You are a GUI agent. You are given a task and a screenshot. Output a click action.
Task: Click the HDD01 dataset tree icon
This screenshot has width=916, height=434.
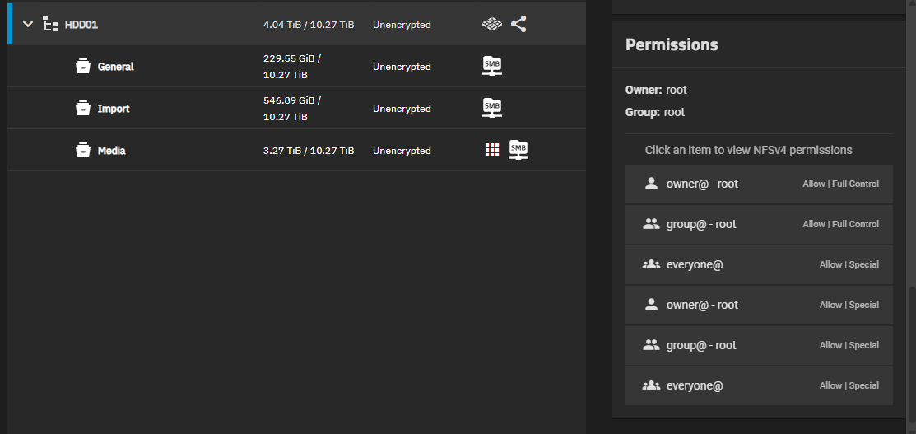pyautogui.click(x=50, y=25)
